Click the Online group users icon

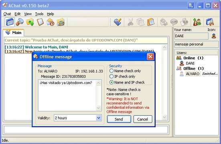pyautogui.click(x=179, y=58)
